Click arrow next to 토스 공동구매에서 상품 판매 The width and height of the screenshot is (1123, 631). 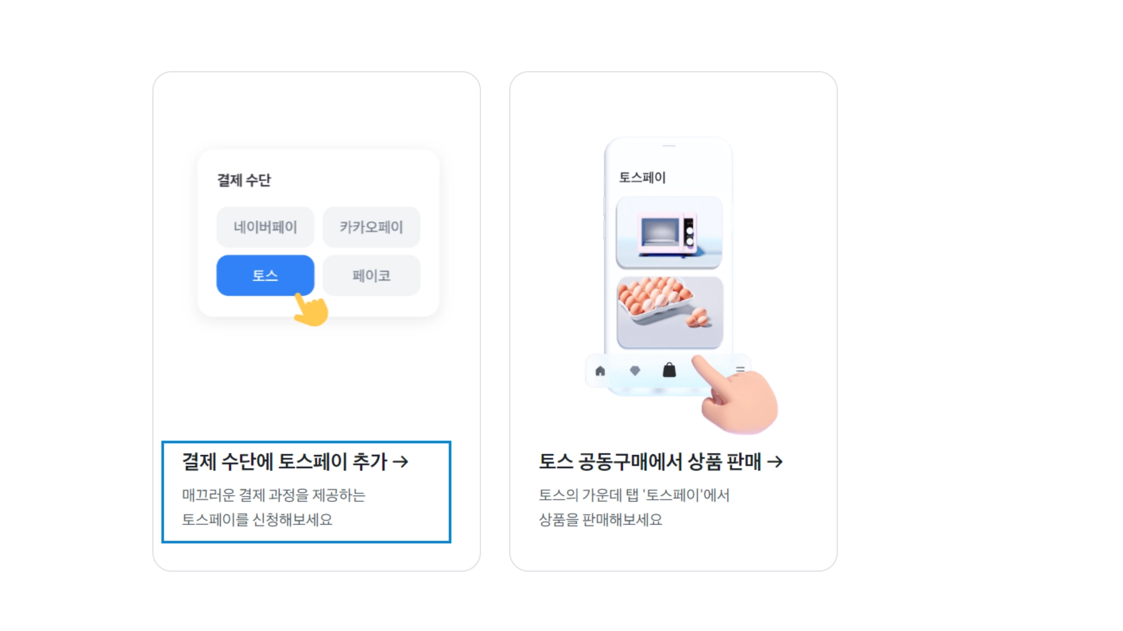pyautogui.click(x=775, y=462)
